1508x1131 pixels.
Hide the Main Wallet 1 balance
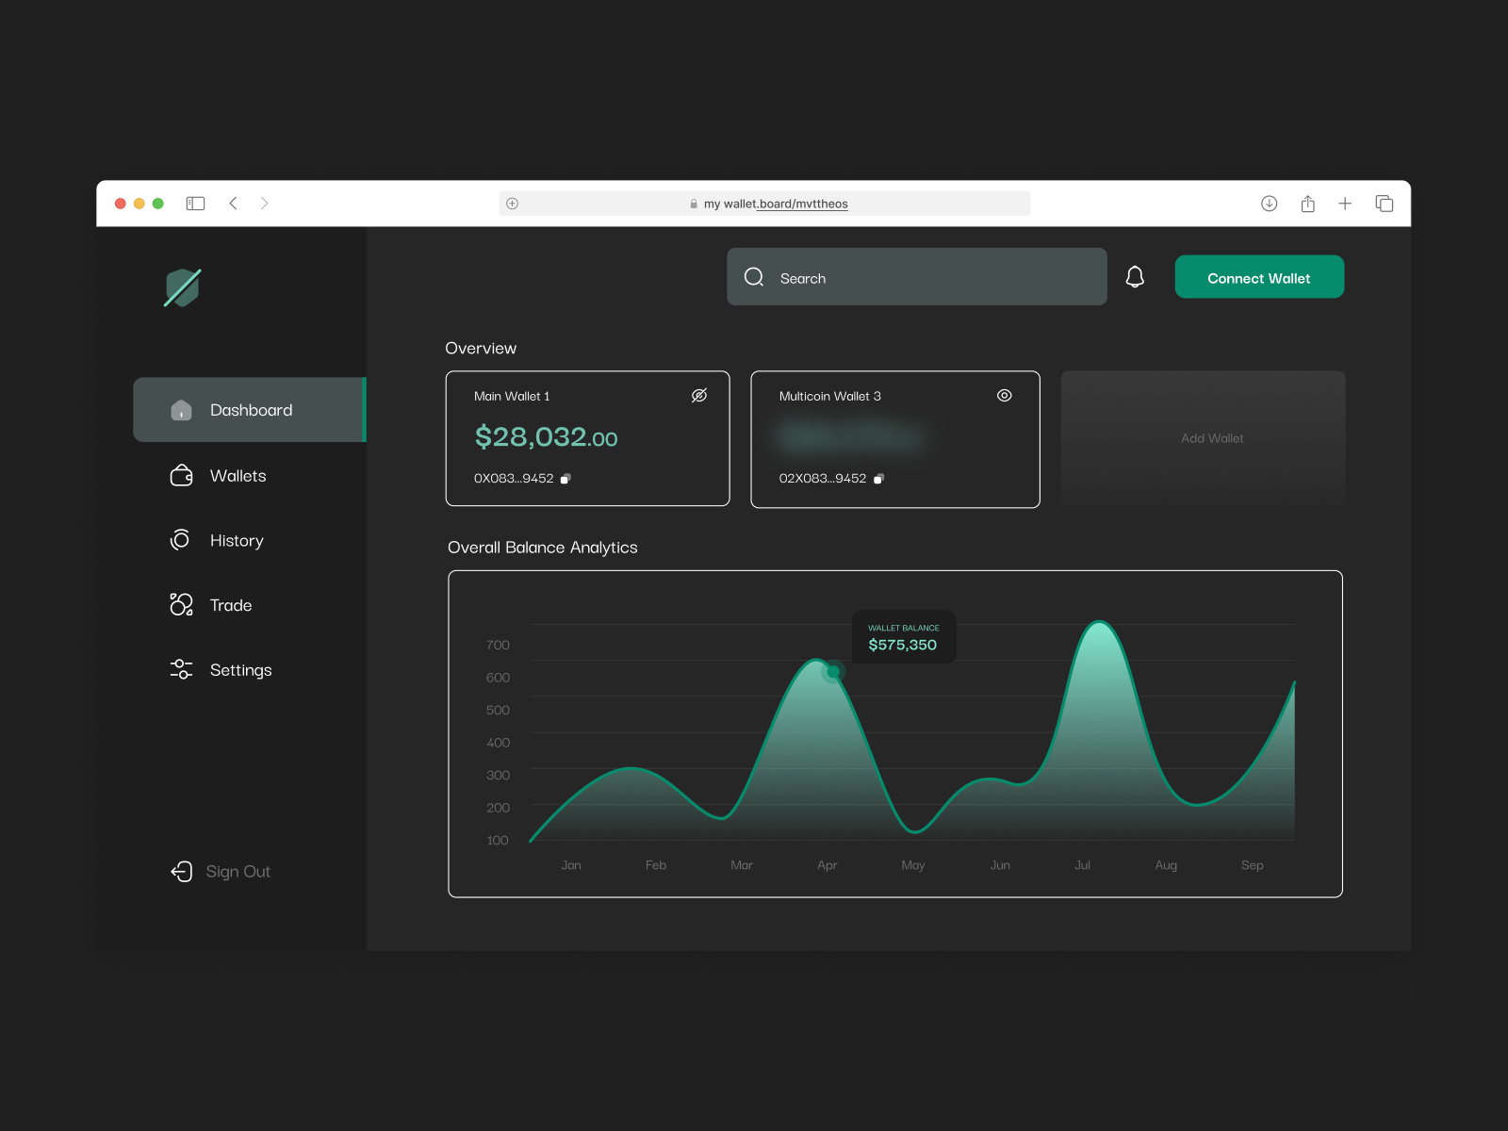(x=699, y=395)
